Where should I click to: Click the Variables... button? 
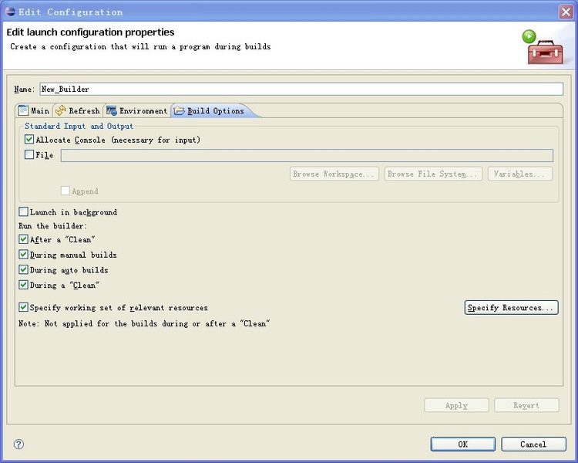(x=519, y=174)
